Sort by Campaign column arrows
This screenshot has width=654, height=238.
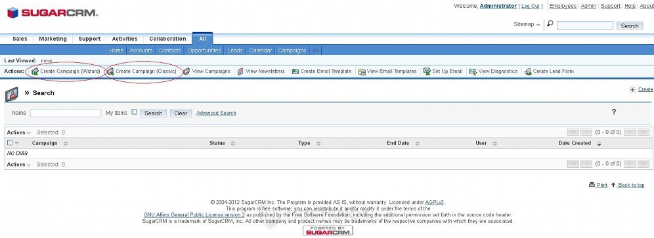(x=66, y=144)
